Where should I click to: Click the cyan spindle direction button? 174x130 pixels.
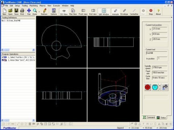tap(155, 87)
